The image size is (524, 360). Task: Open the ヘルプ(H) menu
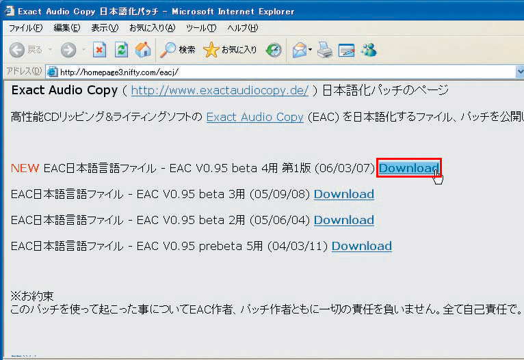coord(243,28)
